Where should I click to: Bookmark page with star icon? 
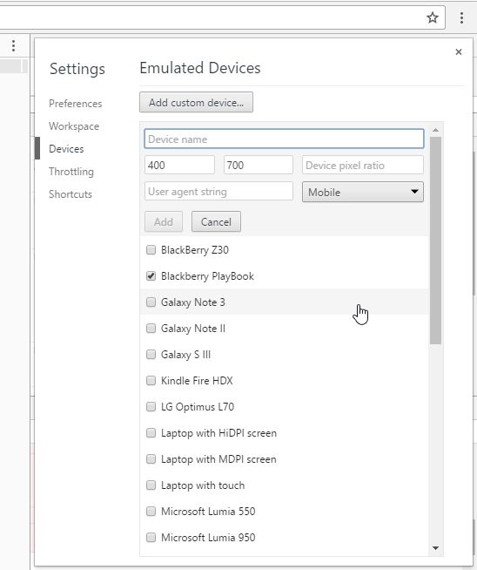pos(432,17)
